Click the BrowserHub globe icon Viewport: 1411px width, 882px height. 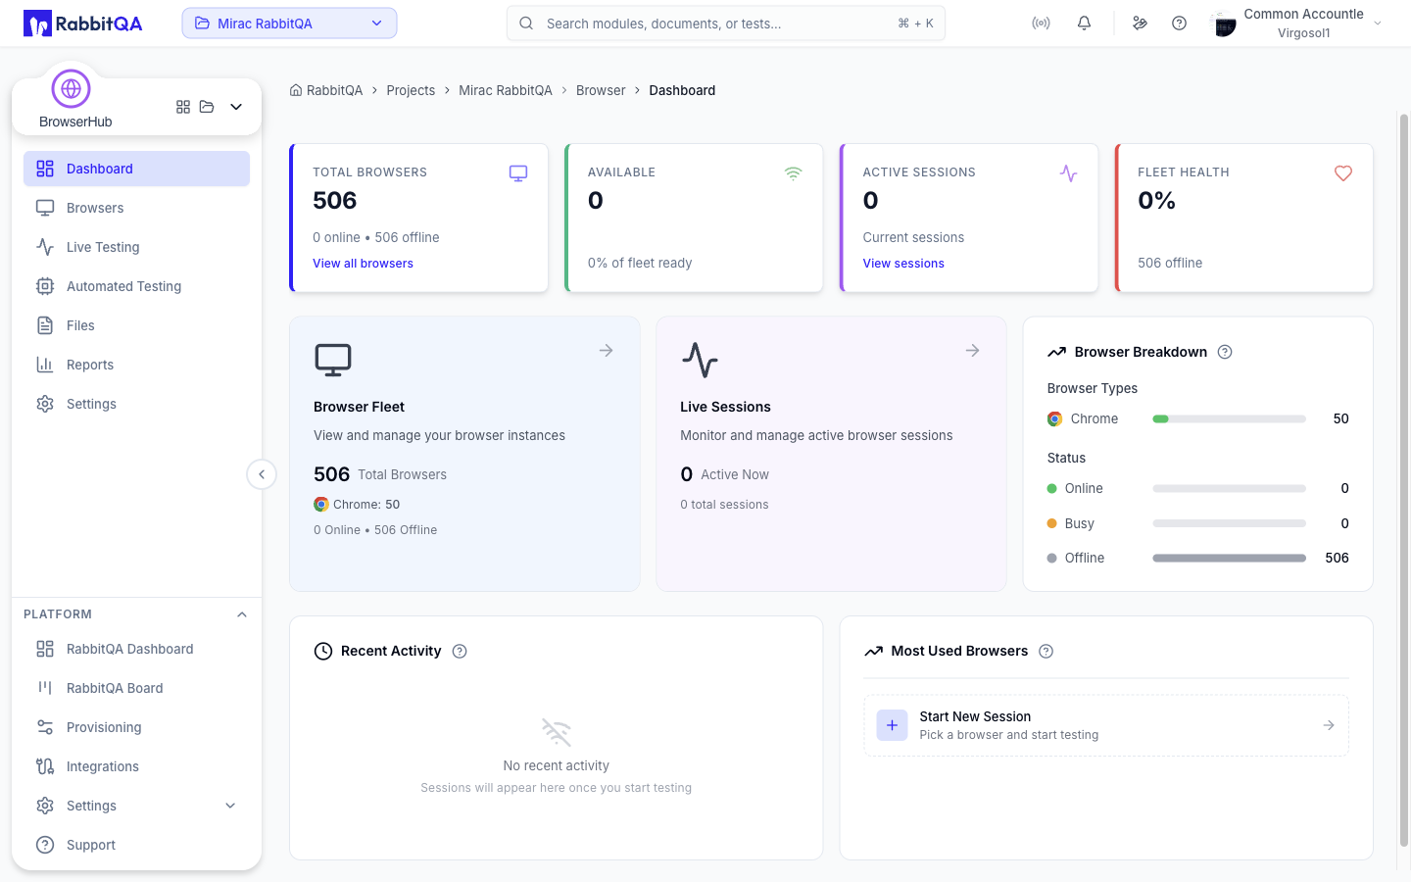(x=71, y=89)
